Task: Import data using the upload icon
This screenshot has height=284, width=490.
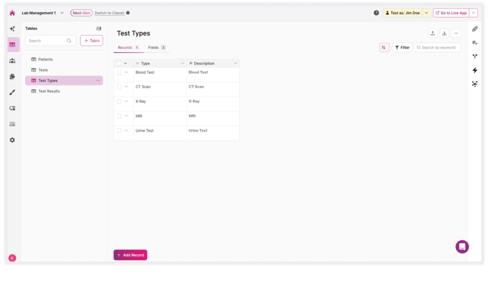Action: pyautogui.click(x=432, y=33)
